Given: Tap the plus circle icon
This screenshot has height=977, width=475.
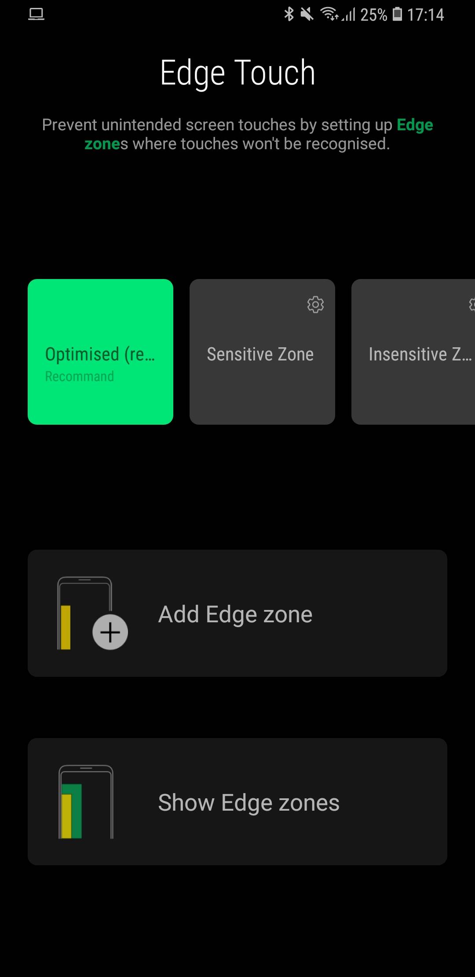Looking at the screenshot, I should coord(110,632).
